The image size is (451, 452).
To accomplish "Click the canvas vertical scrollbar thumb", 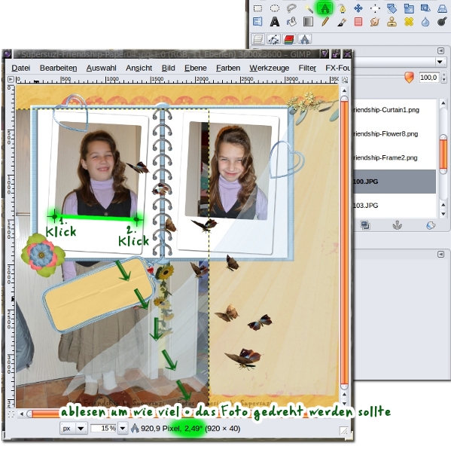I will [344, 243].
